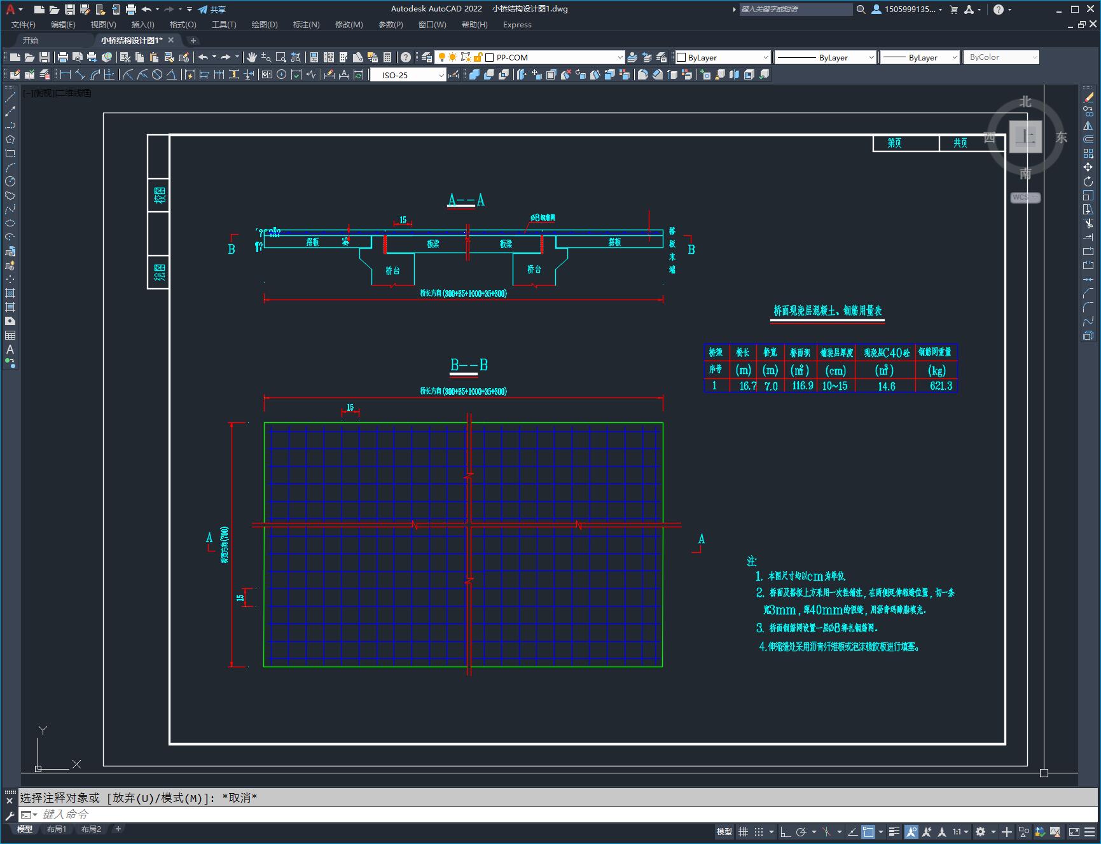Click the keyword search box

(x=795, y=10)
